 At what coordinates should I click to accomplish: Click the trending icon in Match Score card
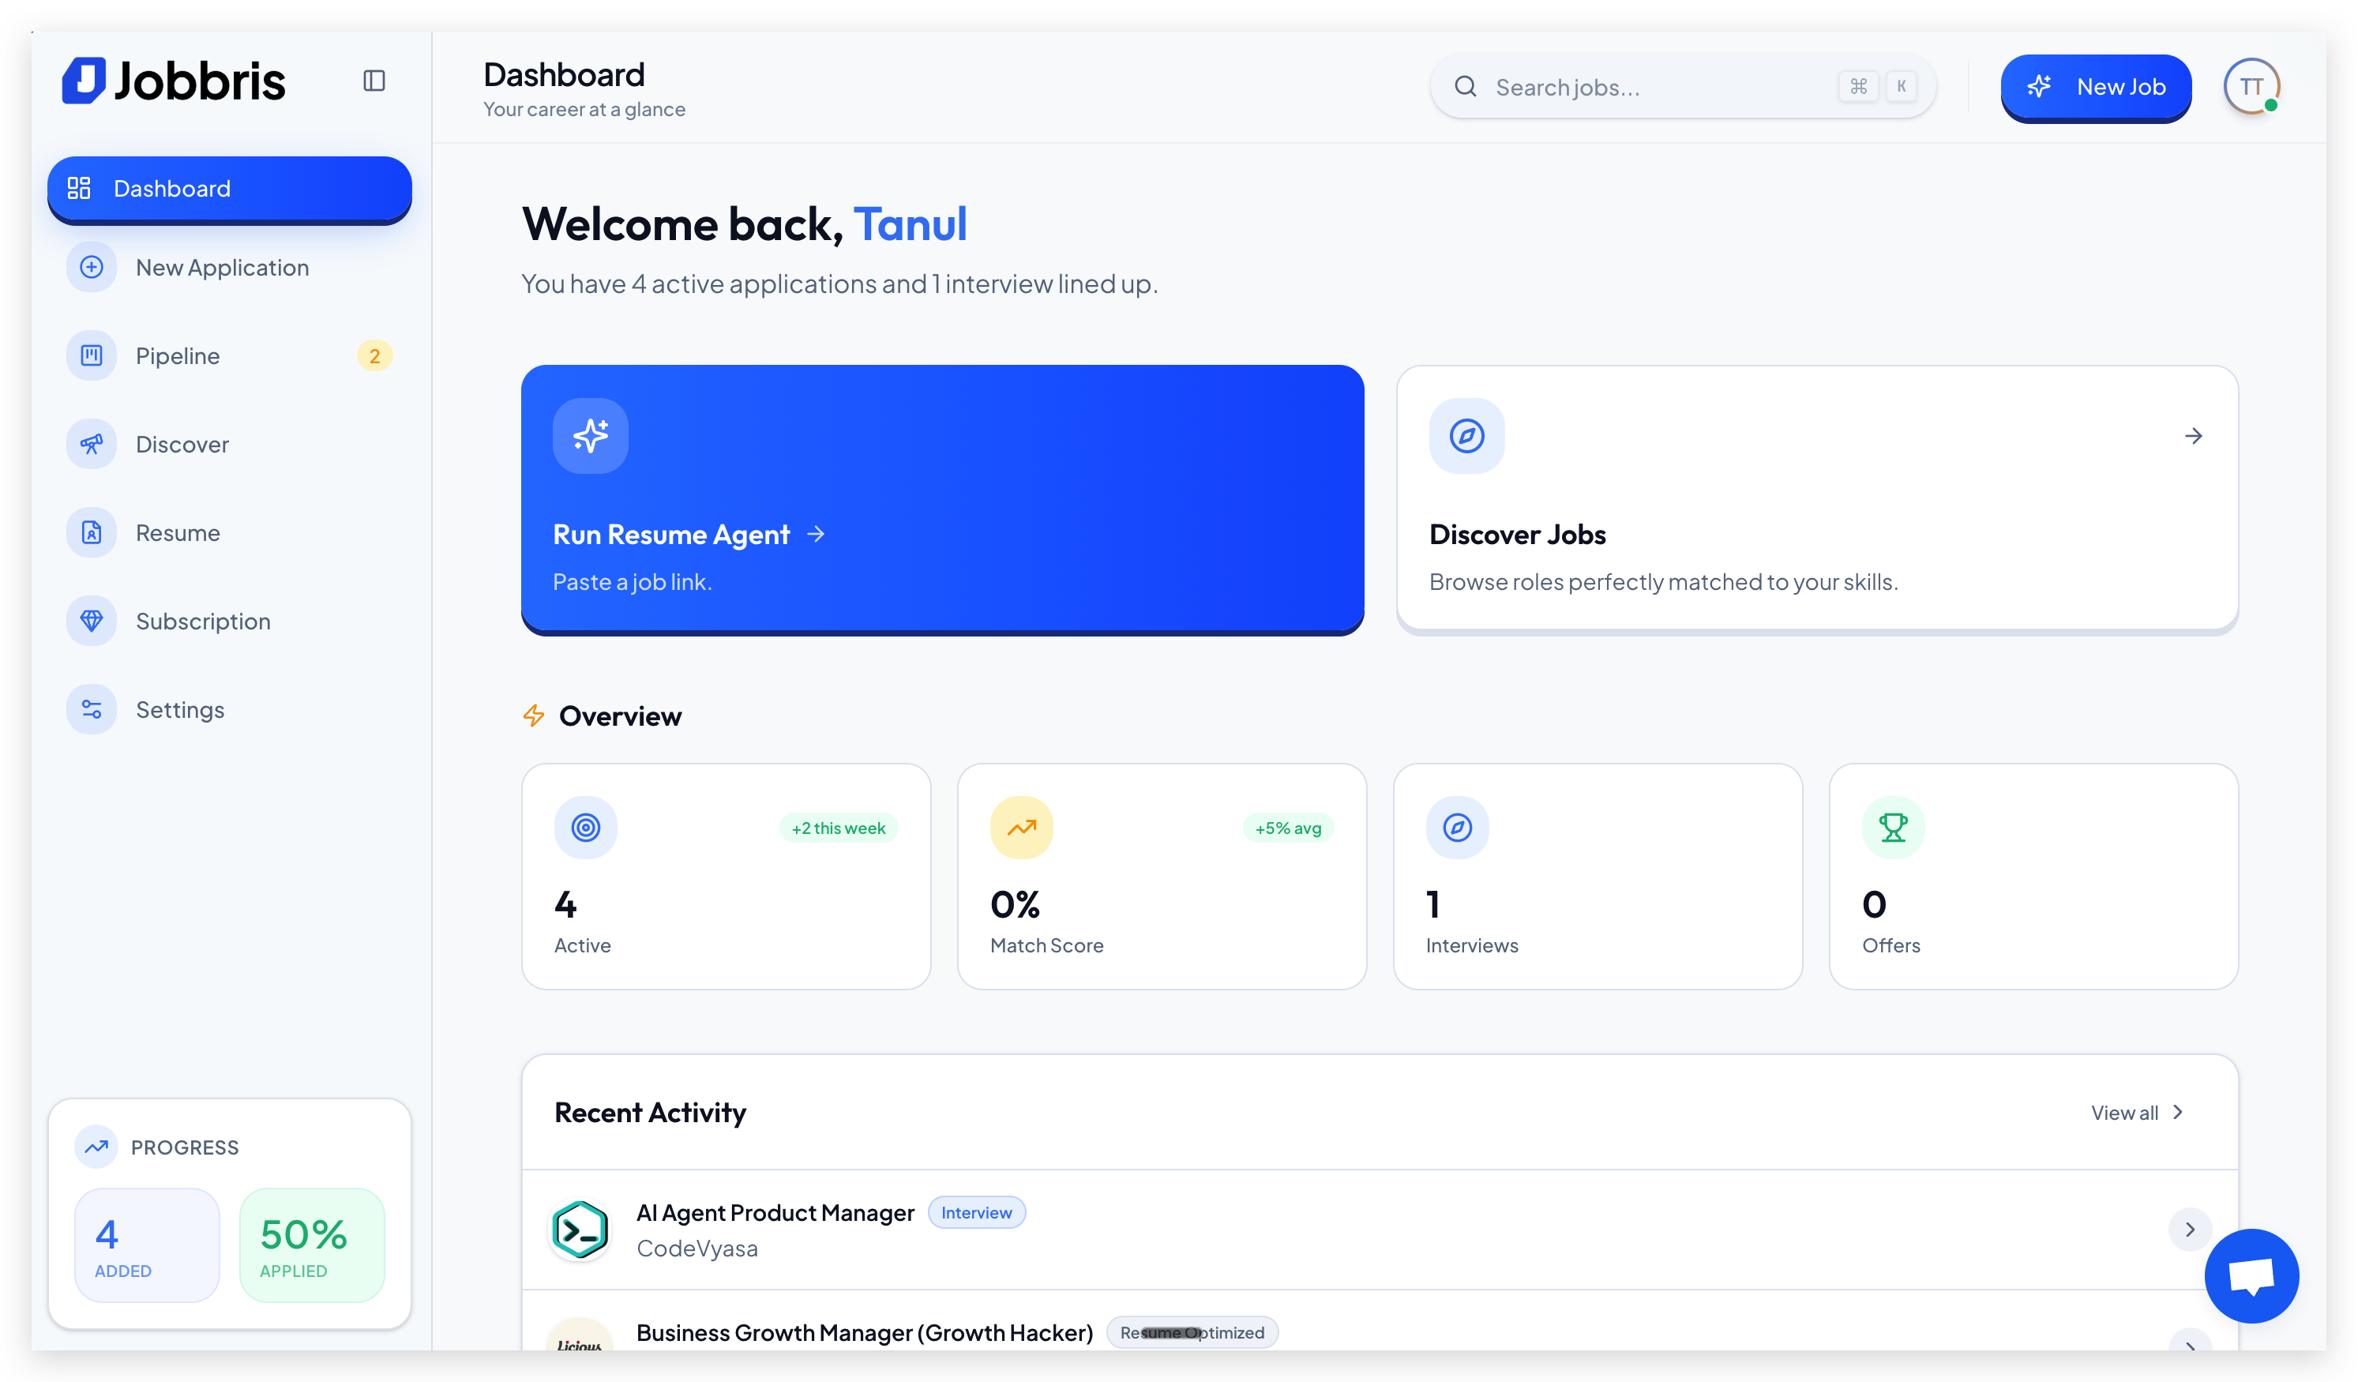pos(1021,827)
